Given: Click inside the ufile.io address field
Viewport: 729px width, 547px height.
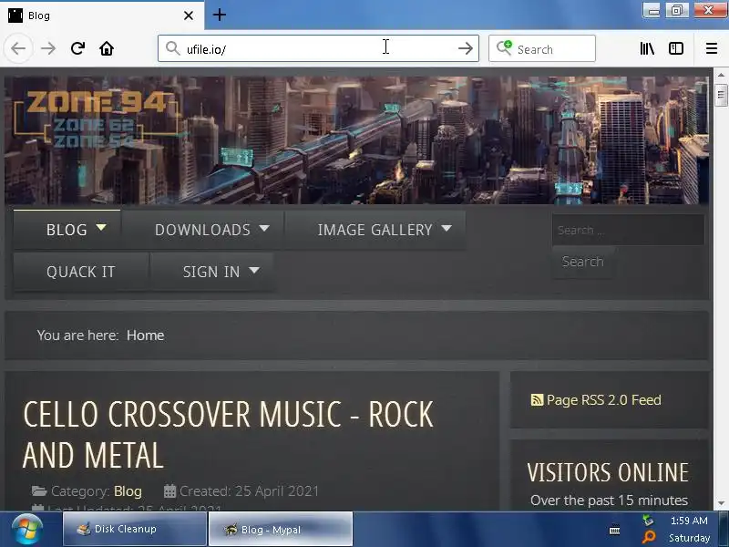Looking at the screenshot, I should [318, 48].
